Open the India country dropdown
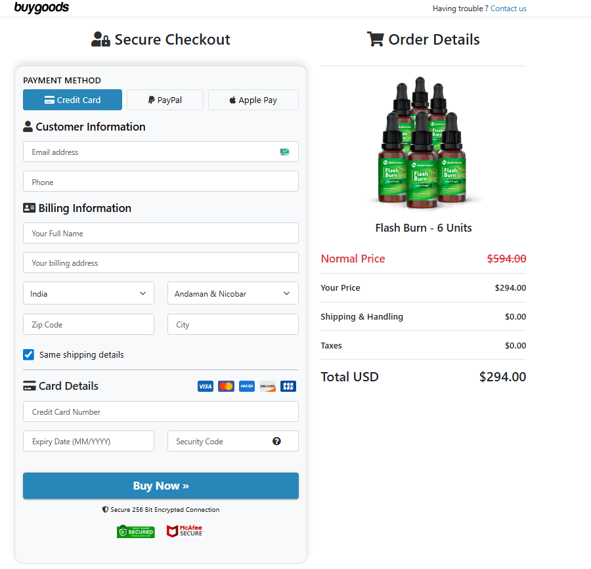The width and height of the screenshot is (591, 569). [89, 293]
